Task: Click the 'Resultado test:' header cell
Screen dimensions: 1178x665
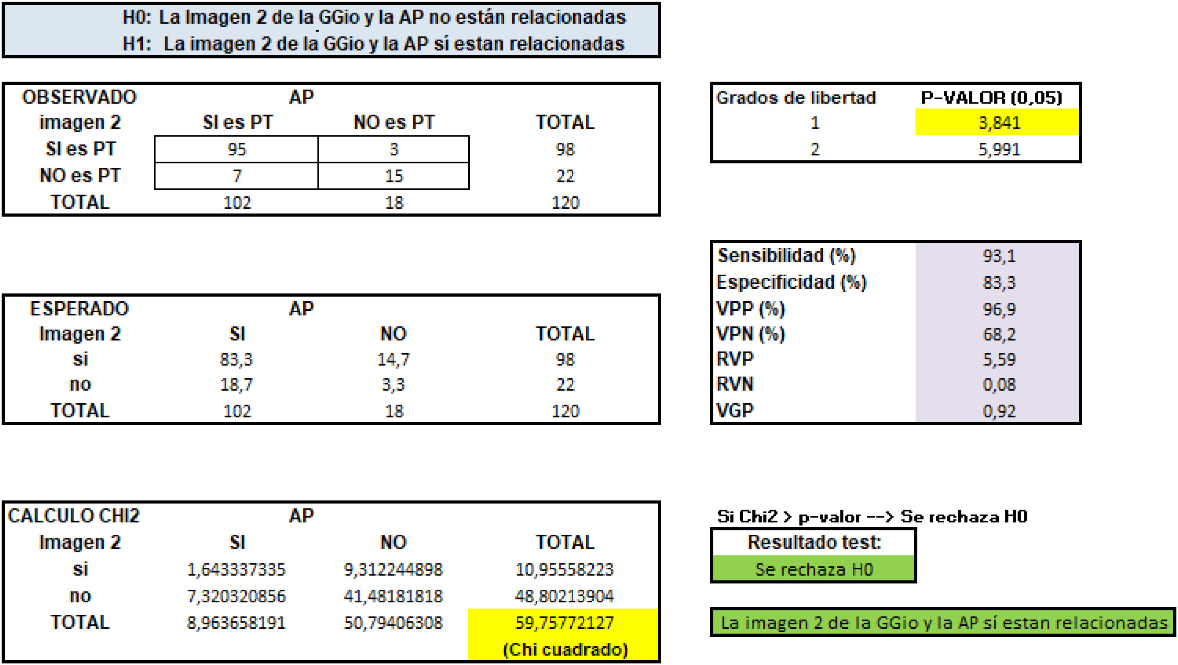Action: 813,543
